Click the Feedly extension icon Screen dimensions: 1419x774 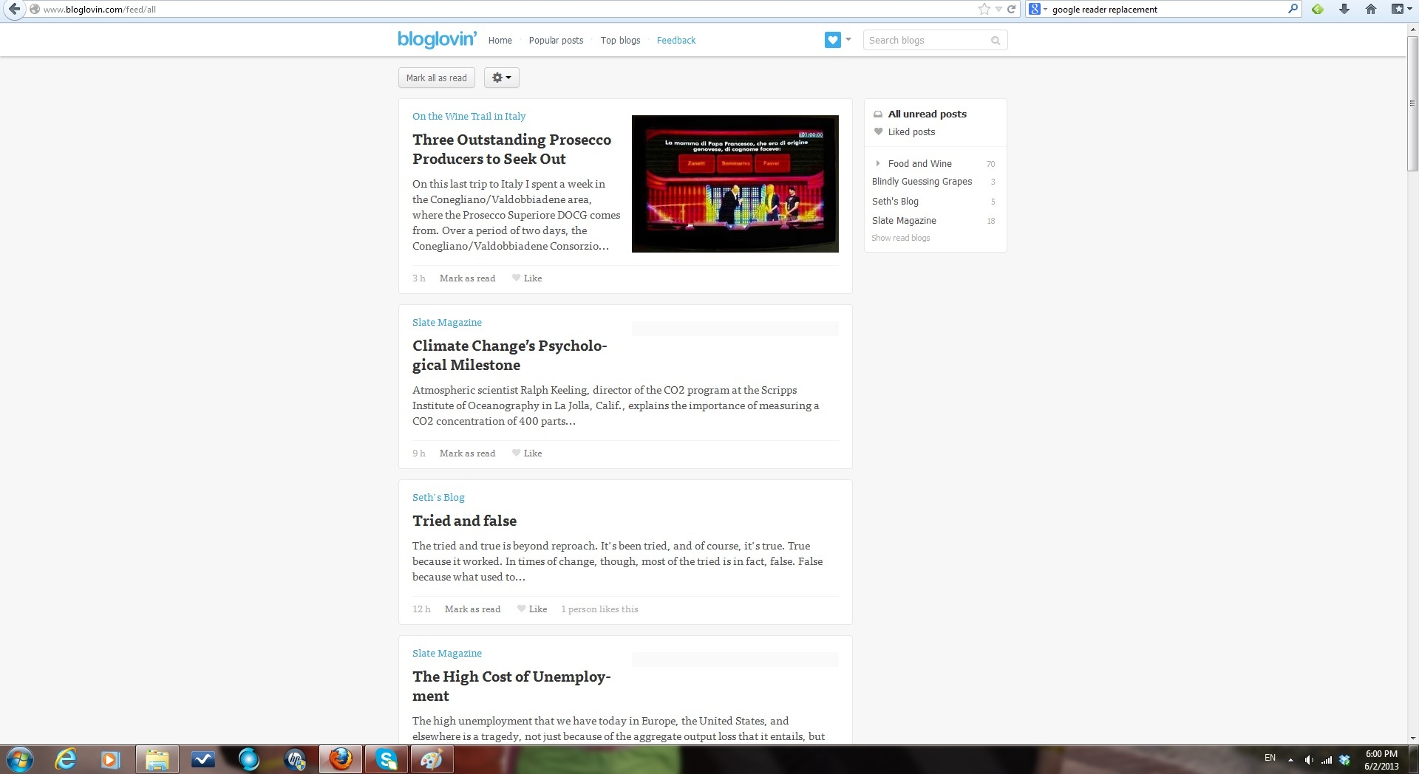tap(1317, 9)
